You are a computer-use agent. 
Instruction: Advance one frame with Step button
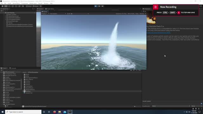(x=102, y=6)
